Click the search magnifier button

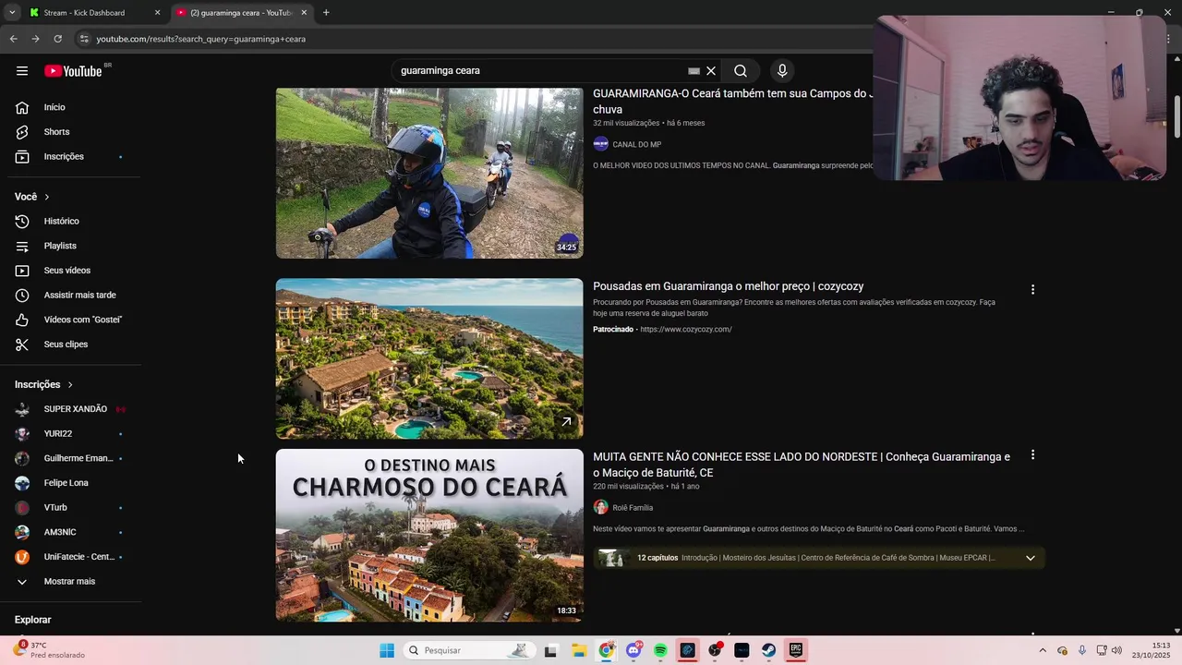[x=741, y=71]
